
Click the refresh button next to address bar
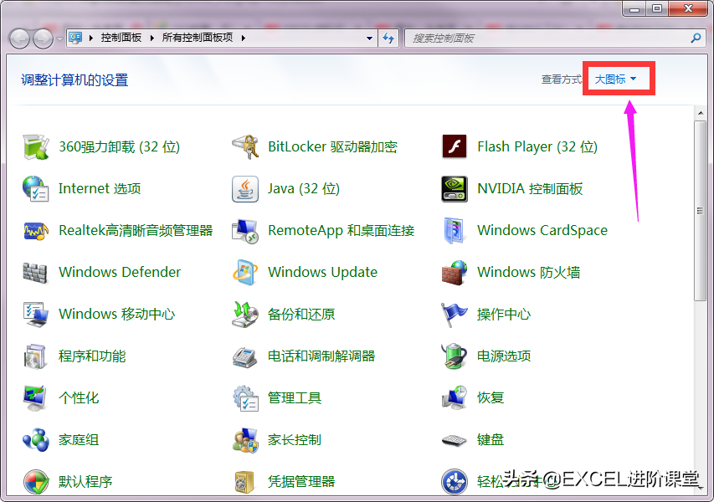click(388, 38)
